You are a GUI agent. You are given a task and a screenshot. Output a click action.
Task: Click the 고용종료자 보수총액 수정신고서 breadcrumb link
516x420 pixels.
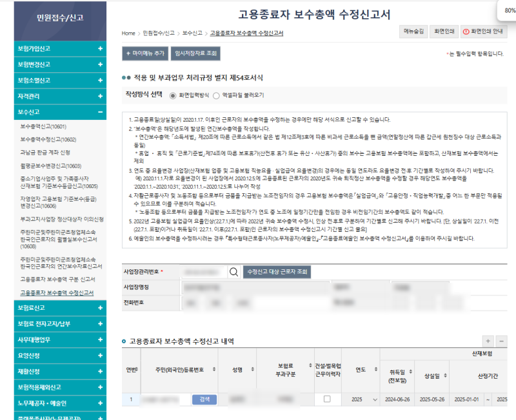click(246, 33)
